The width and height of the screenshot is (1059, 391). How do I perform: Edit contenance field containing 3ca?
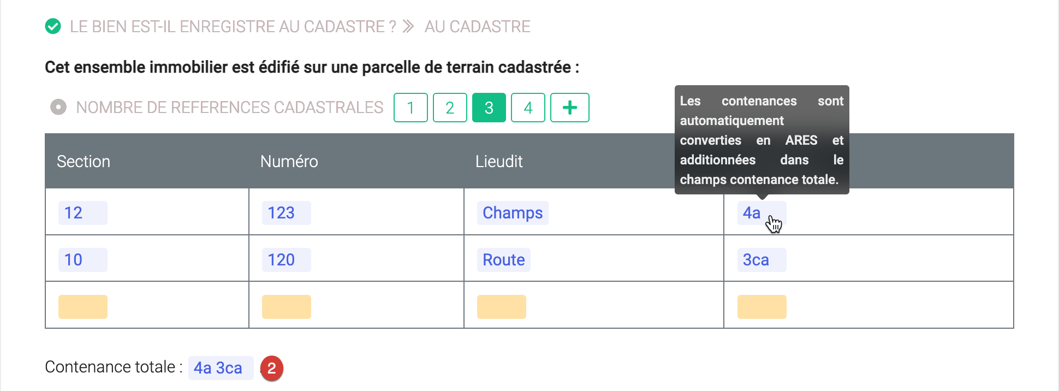pyautogui.click(x=761, y=260)
